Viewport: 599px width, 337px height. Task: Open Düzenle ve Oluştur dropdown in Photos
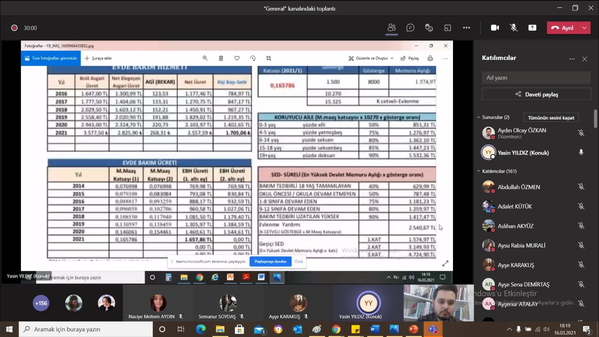(x=371, y=58)
